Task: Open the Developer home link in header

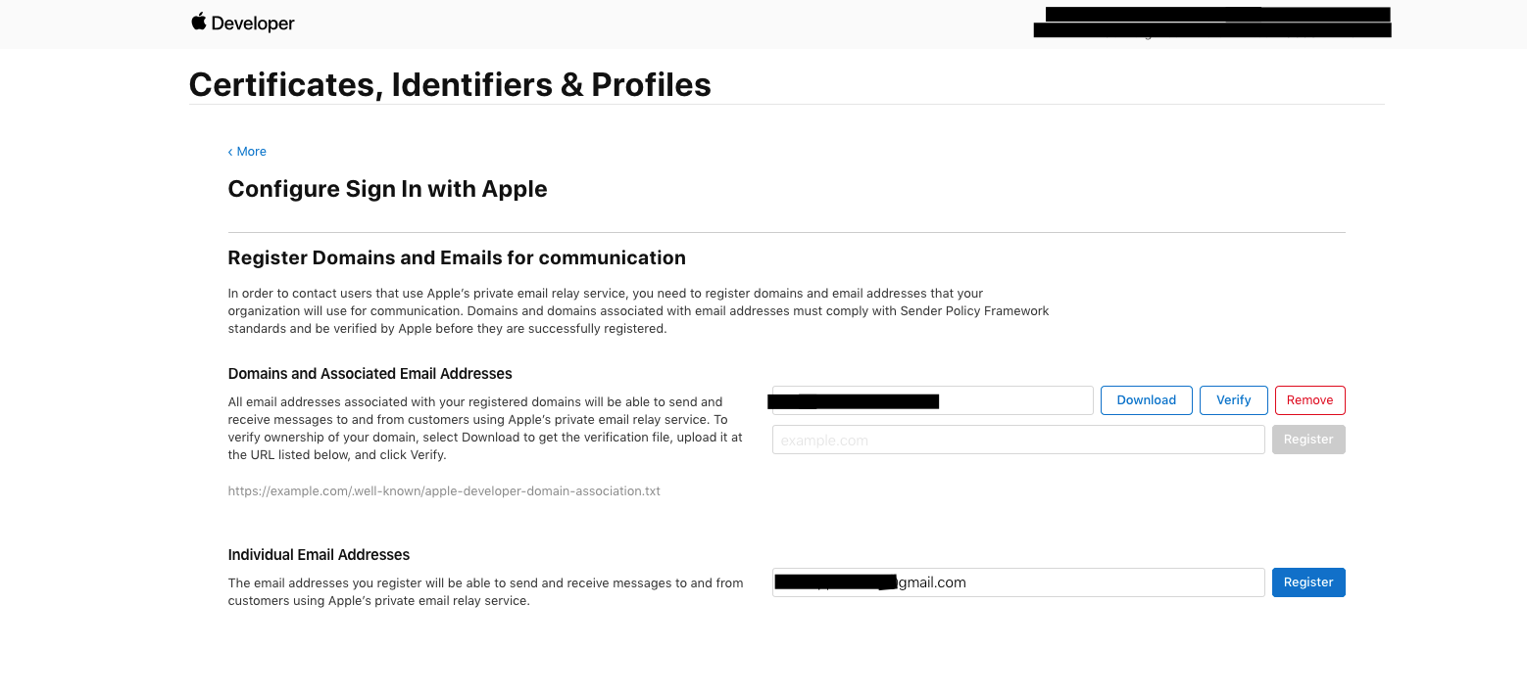Action: 253,23
